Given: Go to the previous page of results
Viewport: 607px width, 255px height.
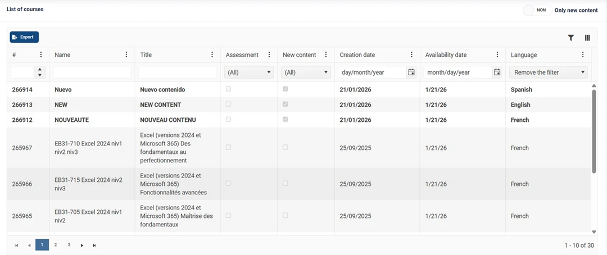Looking at the screenshot, I should tap(29, 245).
